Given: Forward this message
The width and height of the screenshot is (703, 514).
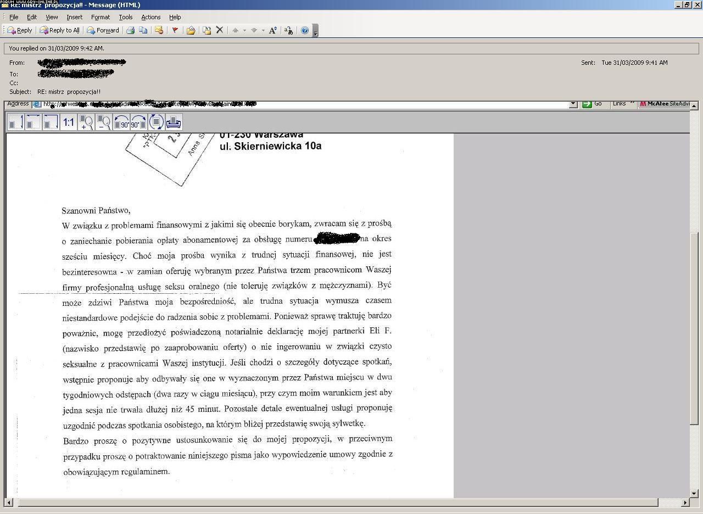Looking at the screenshot, I should click(x=103, y=30).
